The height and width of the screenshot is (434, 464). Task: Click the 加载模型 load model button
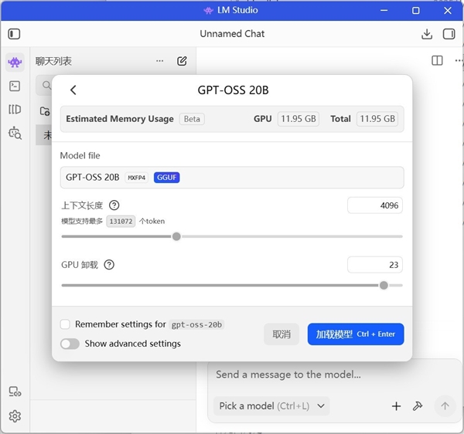(356, 334)
